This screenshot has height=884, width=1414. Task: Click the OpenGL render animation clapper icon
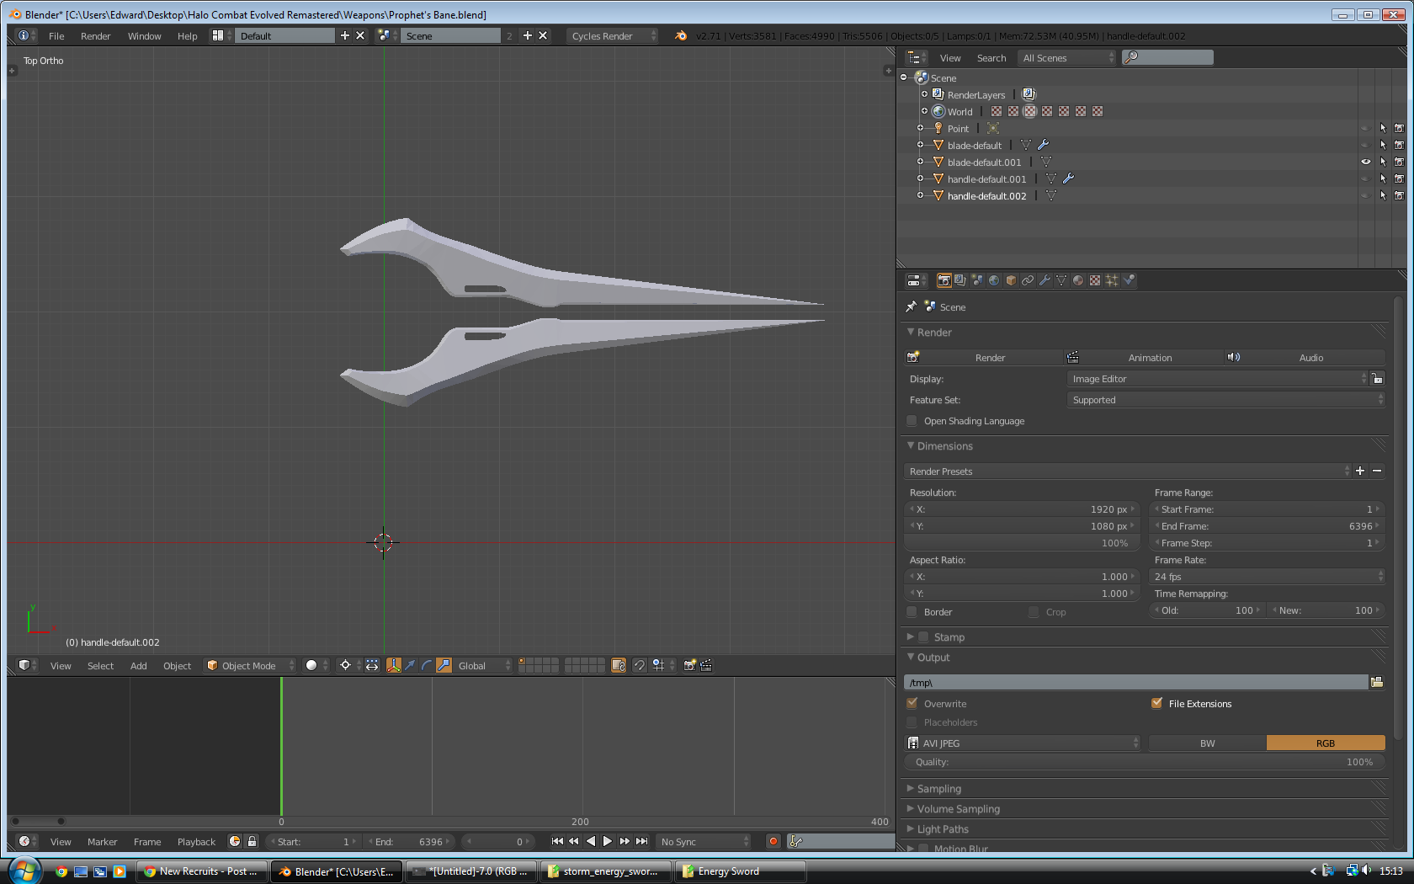point(706,665)
